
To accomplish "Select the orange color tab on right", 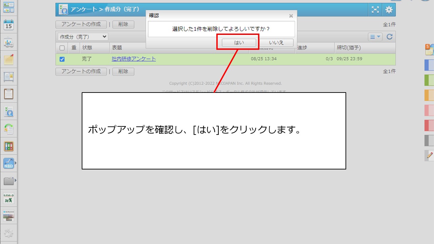I will (429, 95).
